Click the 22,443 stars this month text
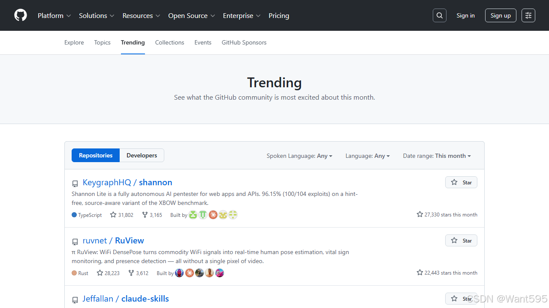 [447, 273]
